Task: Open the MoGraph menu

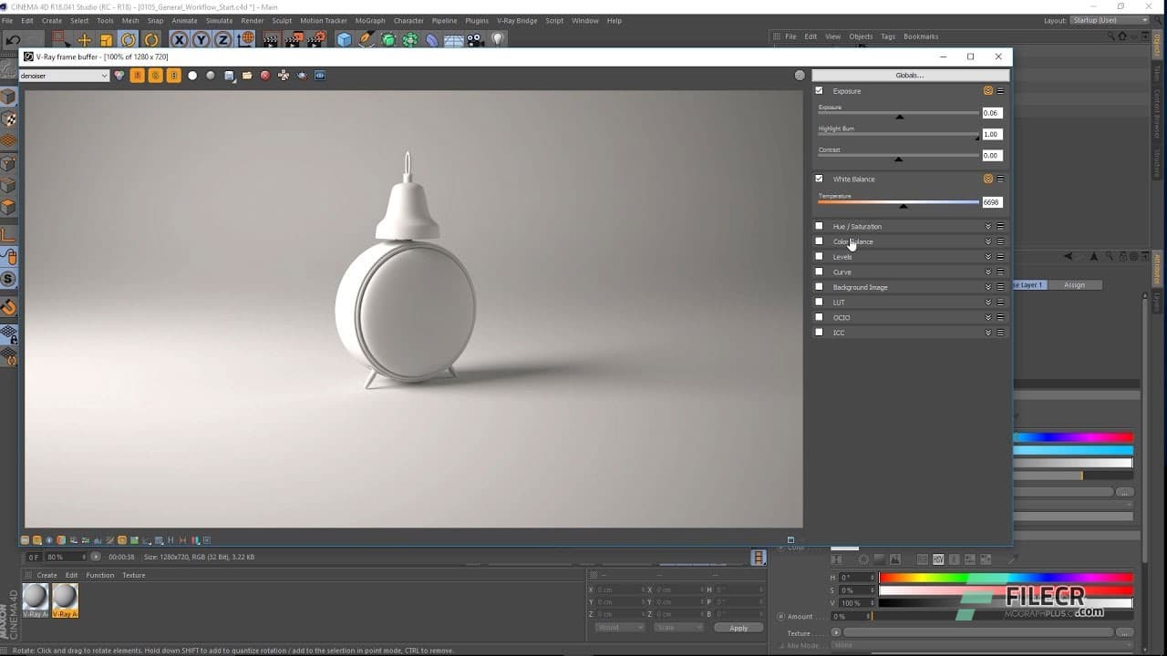Action: pos(370,20)
